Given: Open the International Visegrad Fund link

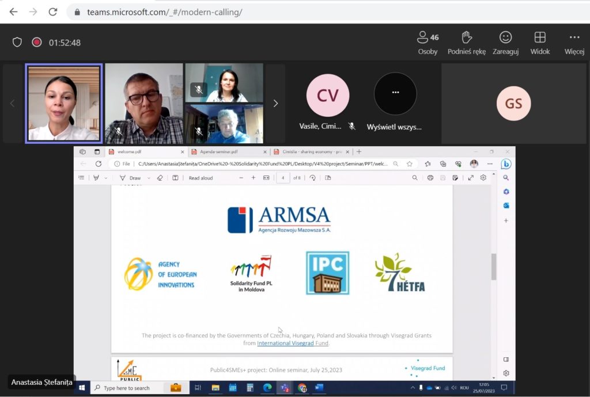Looking at the screenshot, I should [293, 343].
